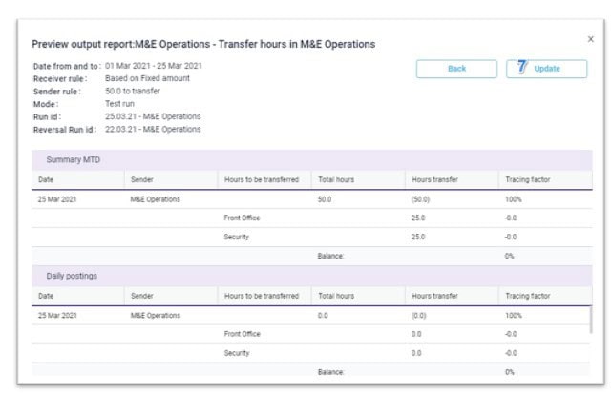
Task: Close the preview output report dialog
Action: 589,39
